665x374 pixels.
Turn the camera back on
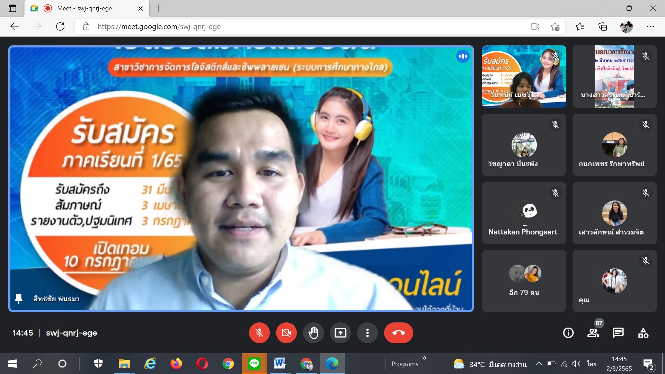click(286, 333)
